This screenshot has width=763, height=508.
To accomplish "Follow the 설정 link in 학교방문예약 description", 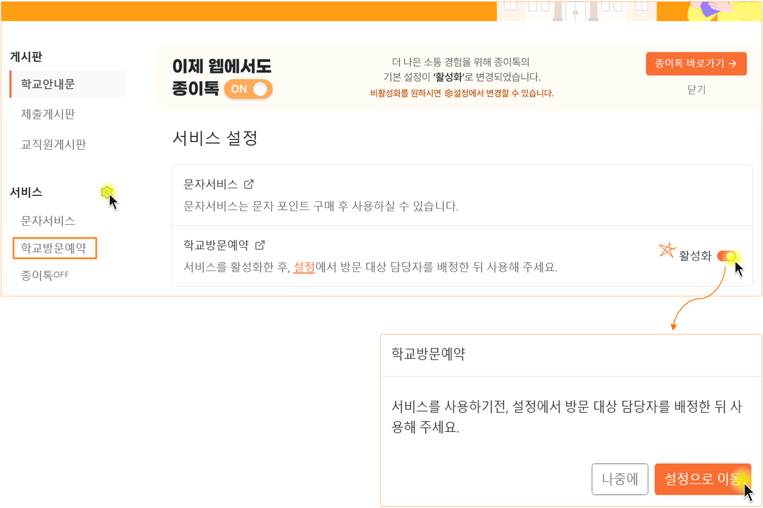I will [x=304, y=267].
